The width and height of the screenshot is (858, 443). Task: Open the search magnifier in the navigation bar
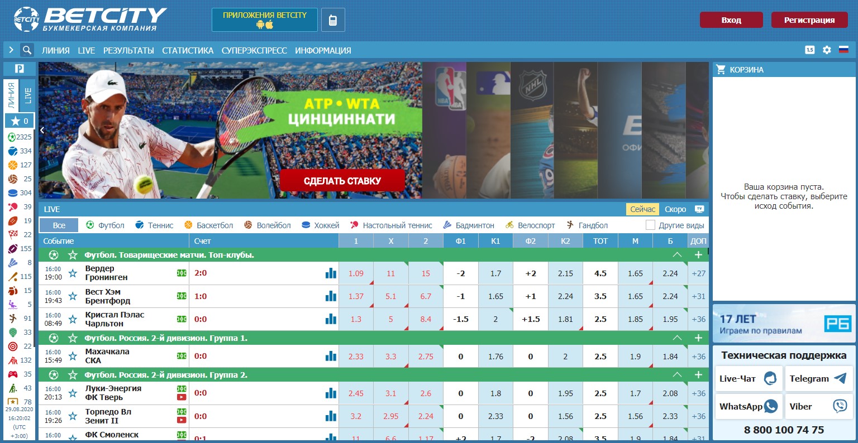pos(27,50)
